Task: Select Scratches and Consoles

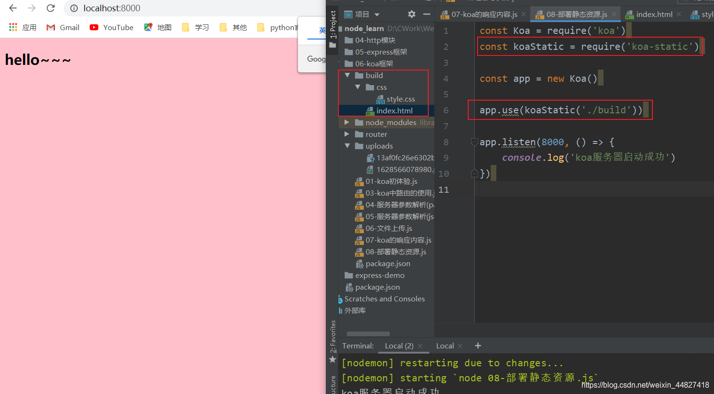Action: tap(381, 299)
